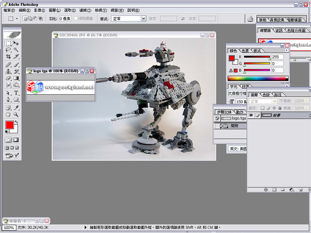Open the marquee tool preset picker arrow
This screenshot has height=233, width=311.
17,18
